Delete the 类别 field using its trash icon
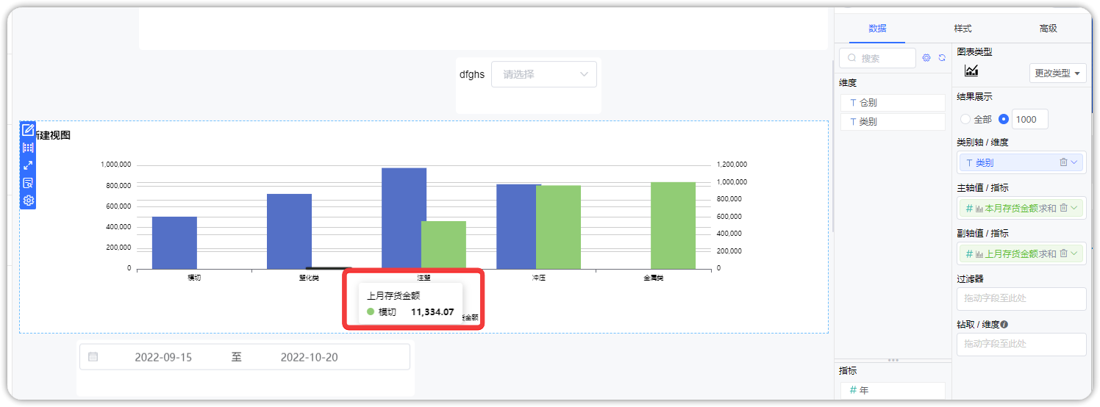This screenshot has width=1100, height=407. pos(1063,162)
